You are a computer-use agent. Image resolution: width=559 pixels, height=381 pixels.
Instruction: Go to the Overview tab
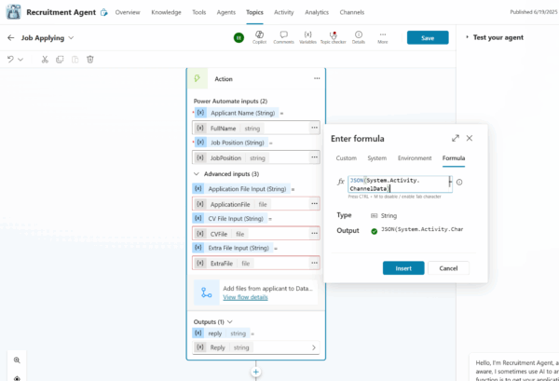[128, 12]
